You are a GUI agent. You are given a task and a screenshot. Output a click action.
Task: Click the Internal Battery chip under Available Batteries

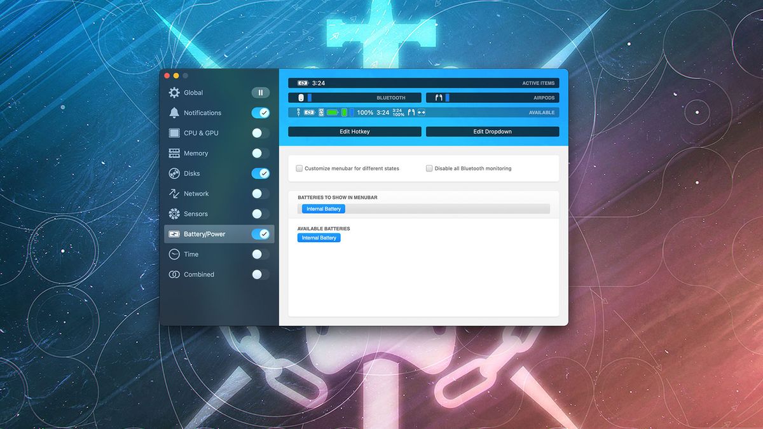[319, 238]
